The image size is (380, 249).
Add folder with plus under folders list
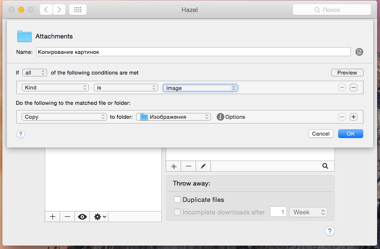[52, 216]
